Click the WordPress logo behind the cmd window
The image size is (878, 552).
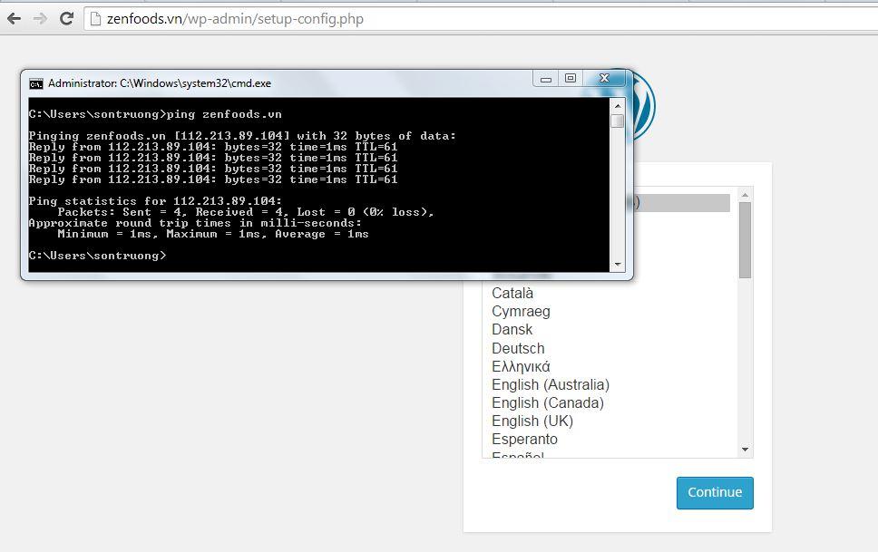pyautogui.click(x=642, y=106)
